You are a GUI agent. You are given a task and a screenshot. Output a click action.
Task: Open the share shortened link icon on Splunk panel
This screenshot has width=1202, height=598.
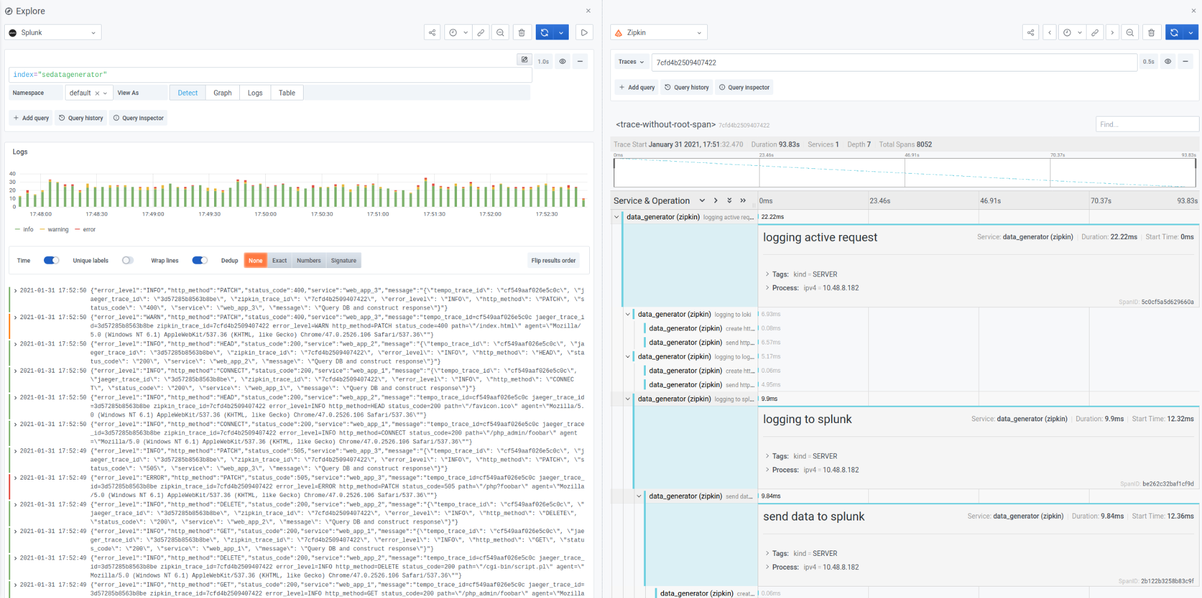pos(432,32)
